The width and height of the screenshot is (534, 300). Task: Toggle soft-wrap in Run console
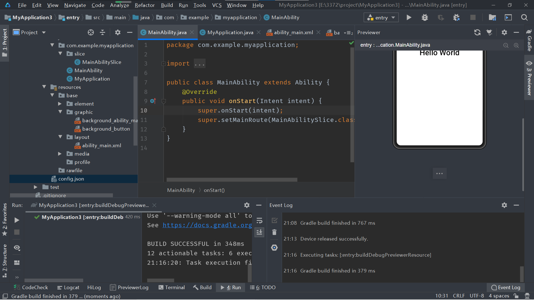tap(259, 221)
